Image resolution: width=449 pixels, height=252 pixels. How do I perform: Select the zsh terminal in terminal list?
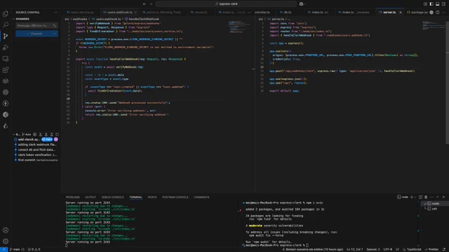(434, 209)
